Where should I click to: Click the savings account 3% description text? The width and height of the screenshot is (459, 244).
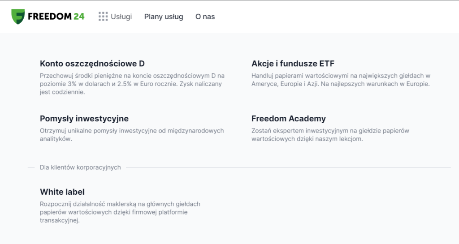tap(132, 84)
